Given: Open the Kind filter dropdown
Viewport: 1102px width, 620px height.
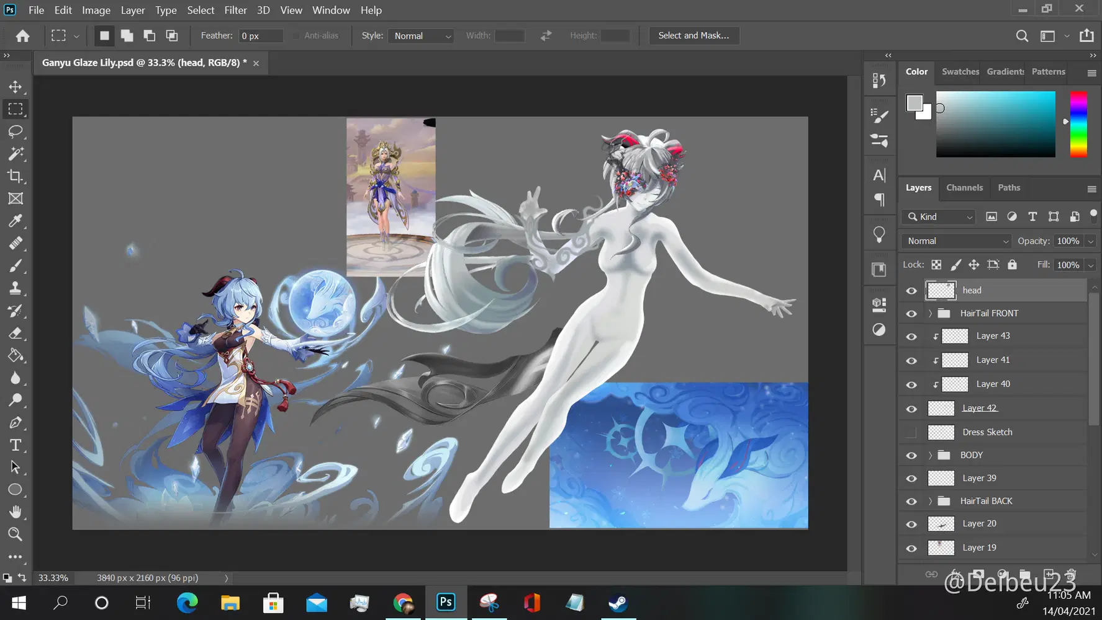Looking at the screenshot, I should pyautogui.click(x=939, y=216).
